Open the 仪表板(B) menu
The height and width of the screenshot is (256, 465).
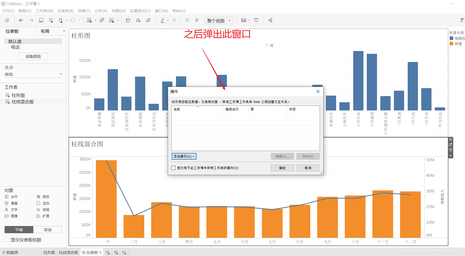[x=65, y=11]
